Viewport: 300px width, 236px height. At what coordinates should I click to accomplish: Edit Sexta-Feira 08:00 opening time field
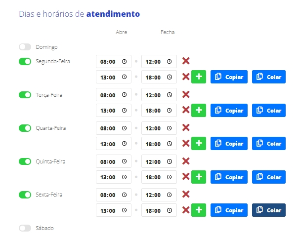tap(108, 195)
